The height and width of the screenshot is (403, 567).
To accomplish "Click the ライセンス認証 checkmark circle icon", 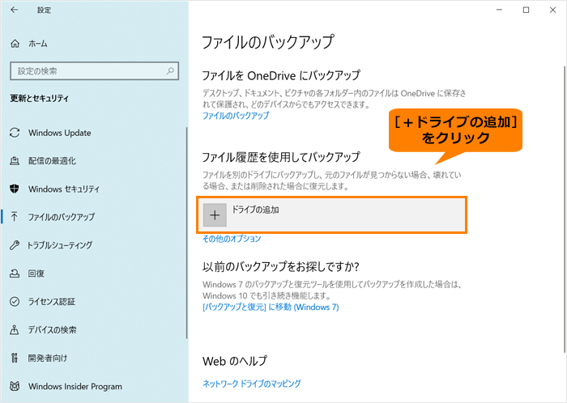I will (15, 302).
